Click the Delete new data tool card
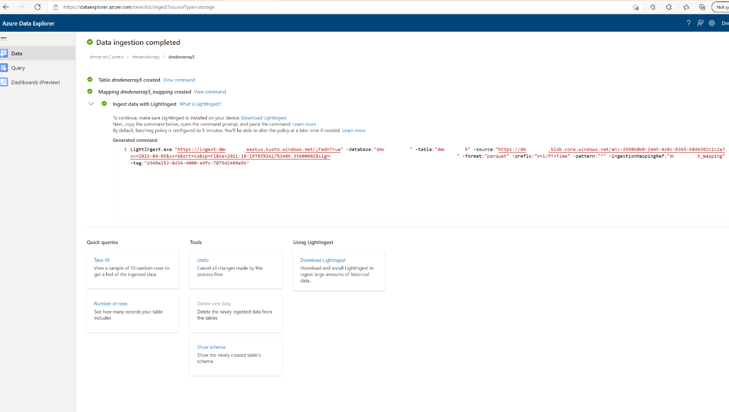 (x=236, y=313)
